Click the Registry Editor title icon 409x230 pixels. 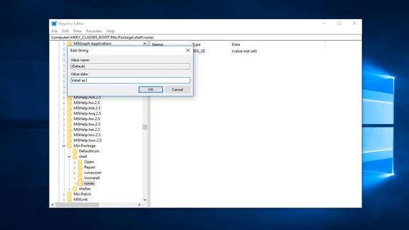(54, 24)
